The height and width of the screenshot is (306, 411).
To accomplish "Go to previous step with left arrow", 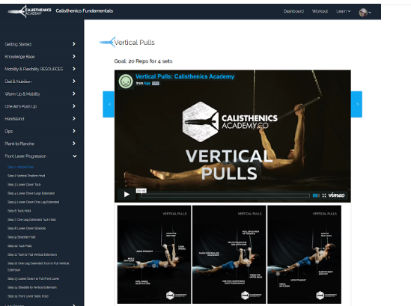I will coord(109,104).
